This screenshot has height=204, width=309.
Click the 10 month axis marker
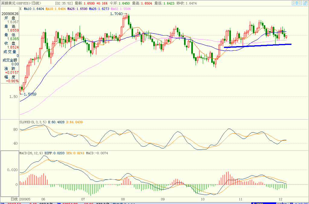tap(203, 199)
